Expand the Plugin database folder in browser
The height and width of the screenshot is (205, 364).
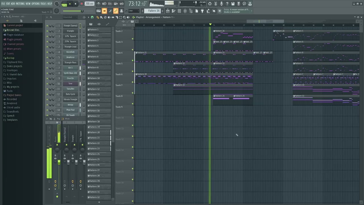(x=15, y=35)
